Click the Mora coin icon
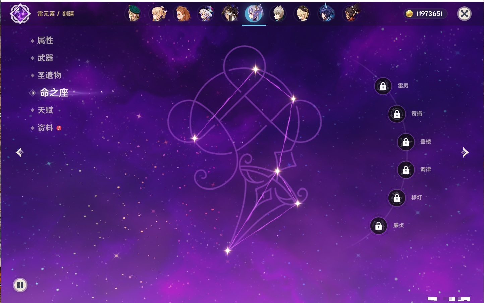The width and height of the screenshot is (484, 303). 409,14
